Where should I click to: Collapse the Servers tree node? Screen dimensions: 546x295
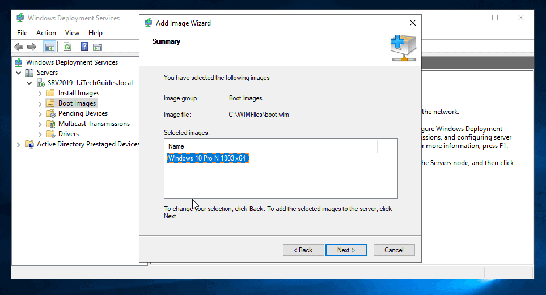coord(19,73)
